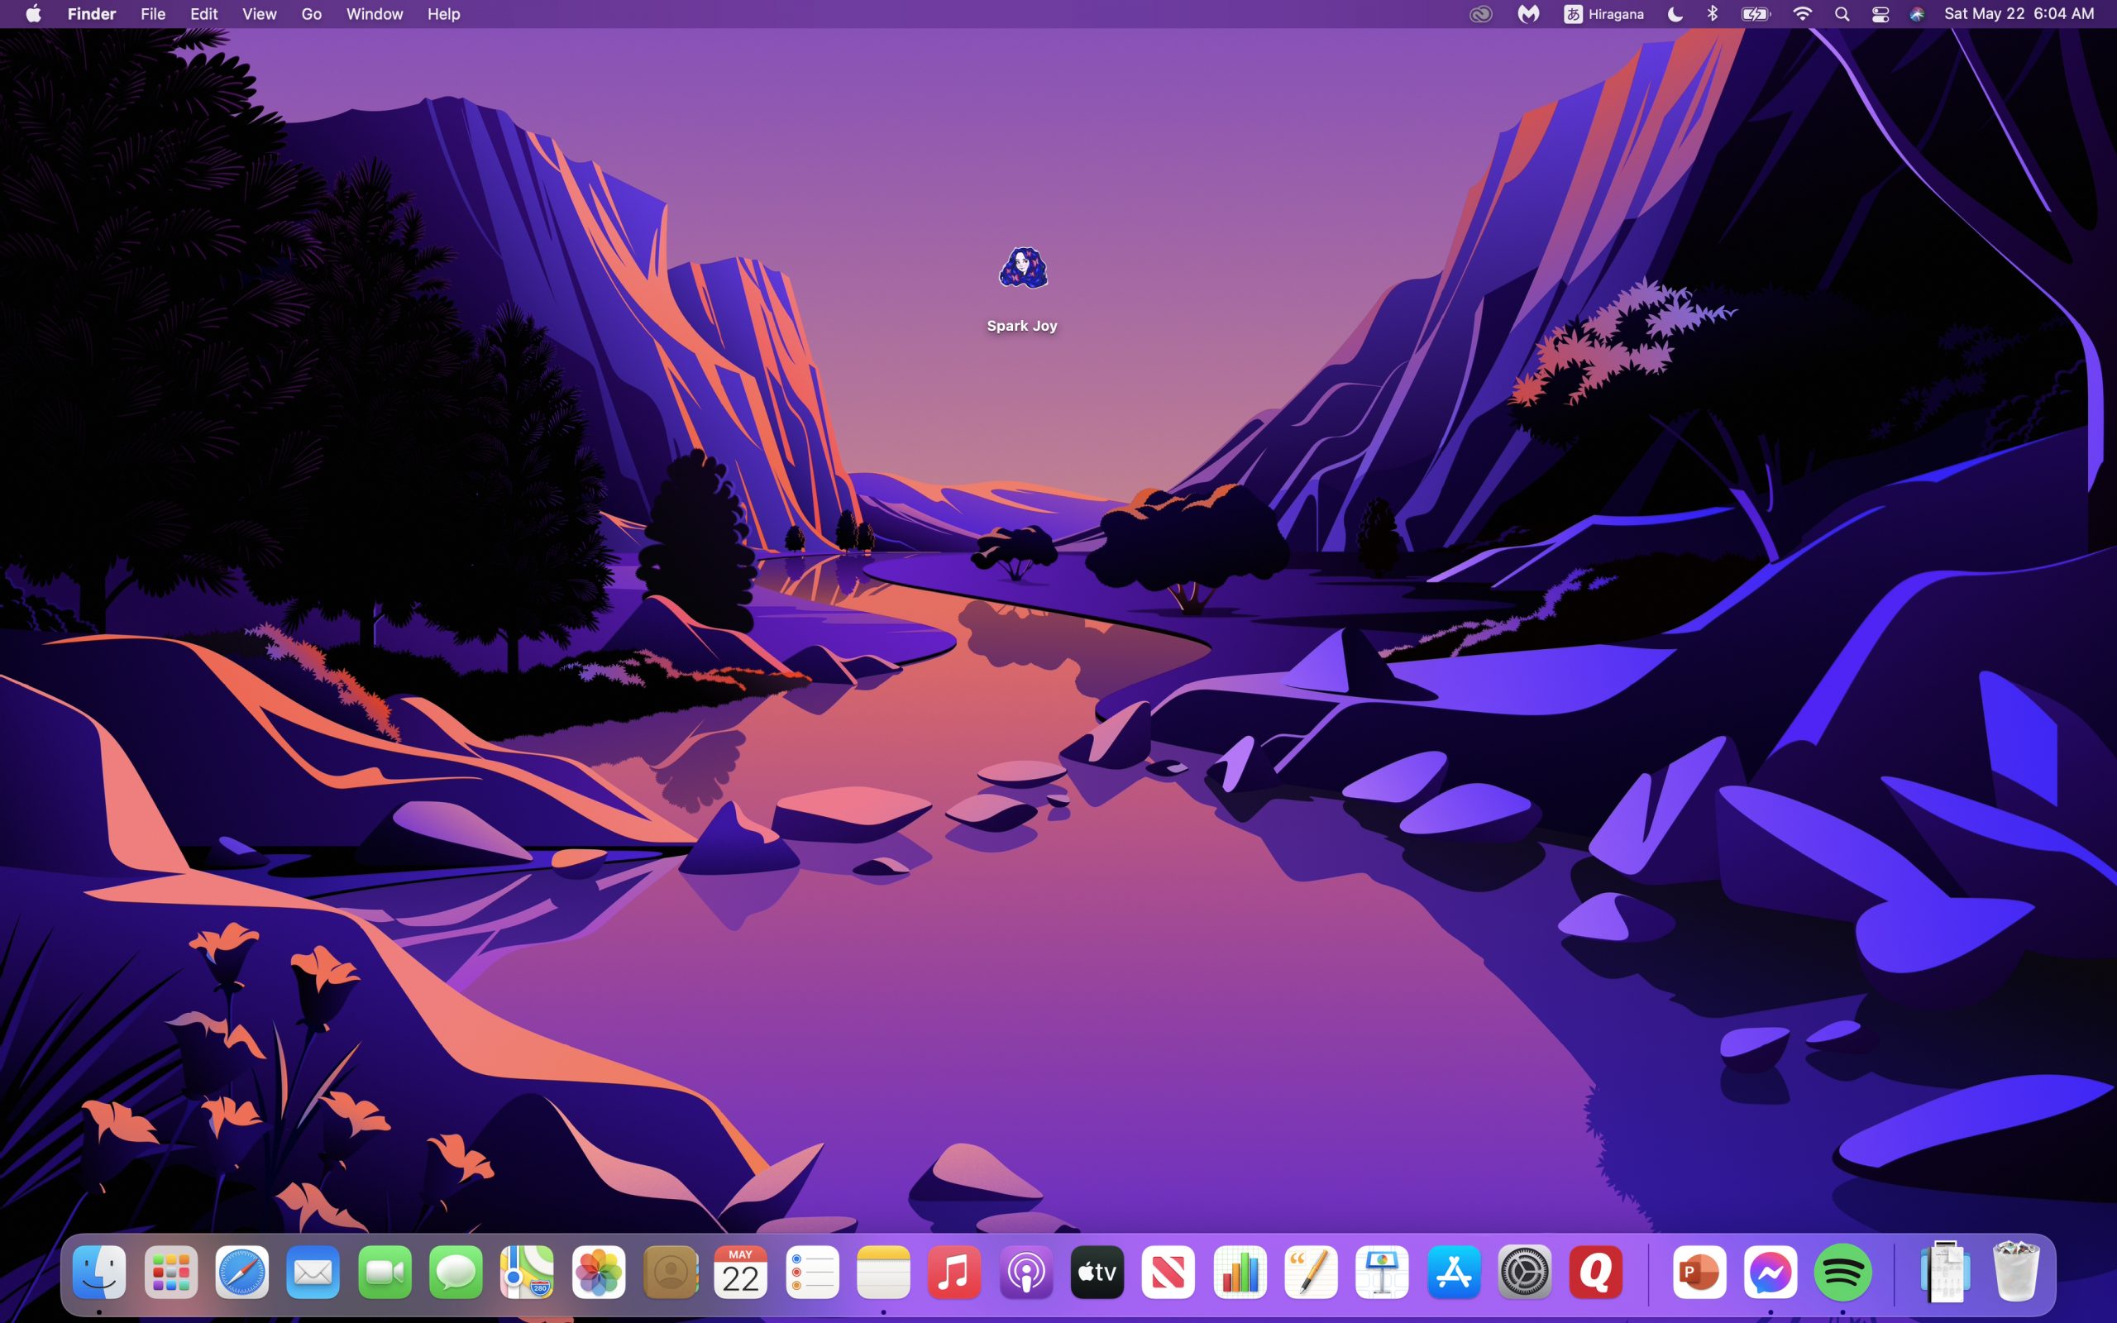Launch the Messenger app in Dock
Image resolution: width=2117 pixels, height=1323 pixels.
tap(1771, 1273)
